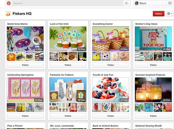Open the categories menu icon beside search
The width and height of the screenshot is (174, 129).
point(127,3)
